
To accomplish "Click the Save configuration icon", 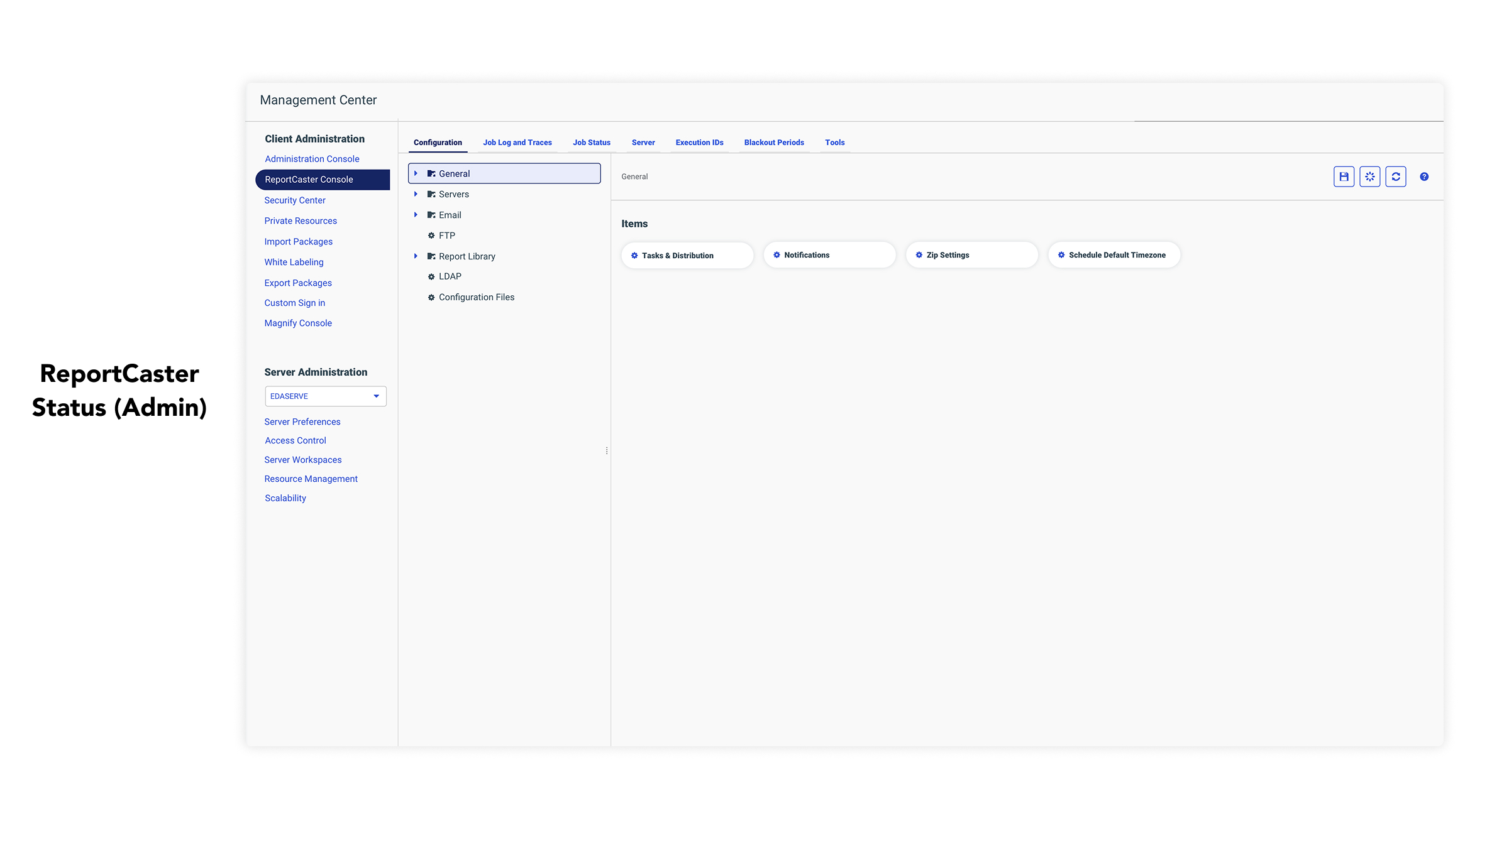I will (x=1344, y=177).
